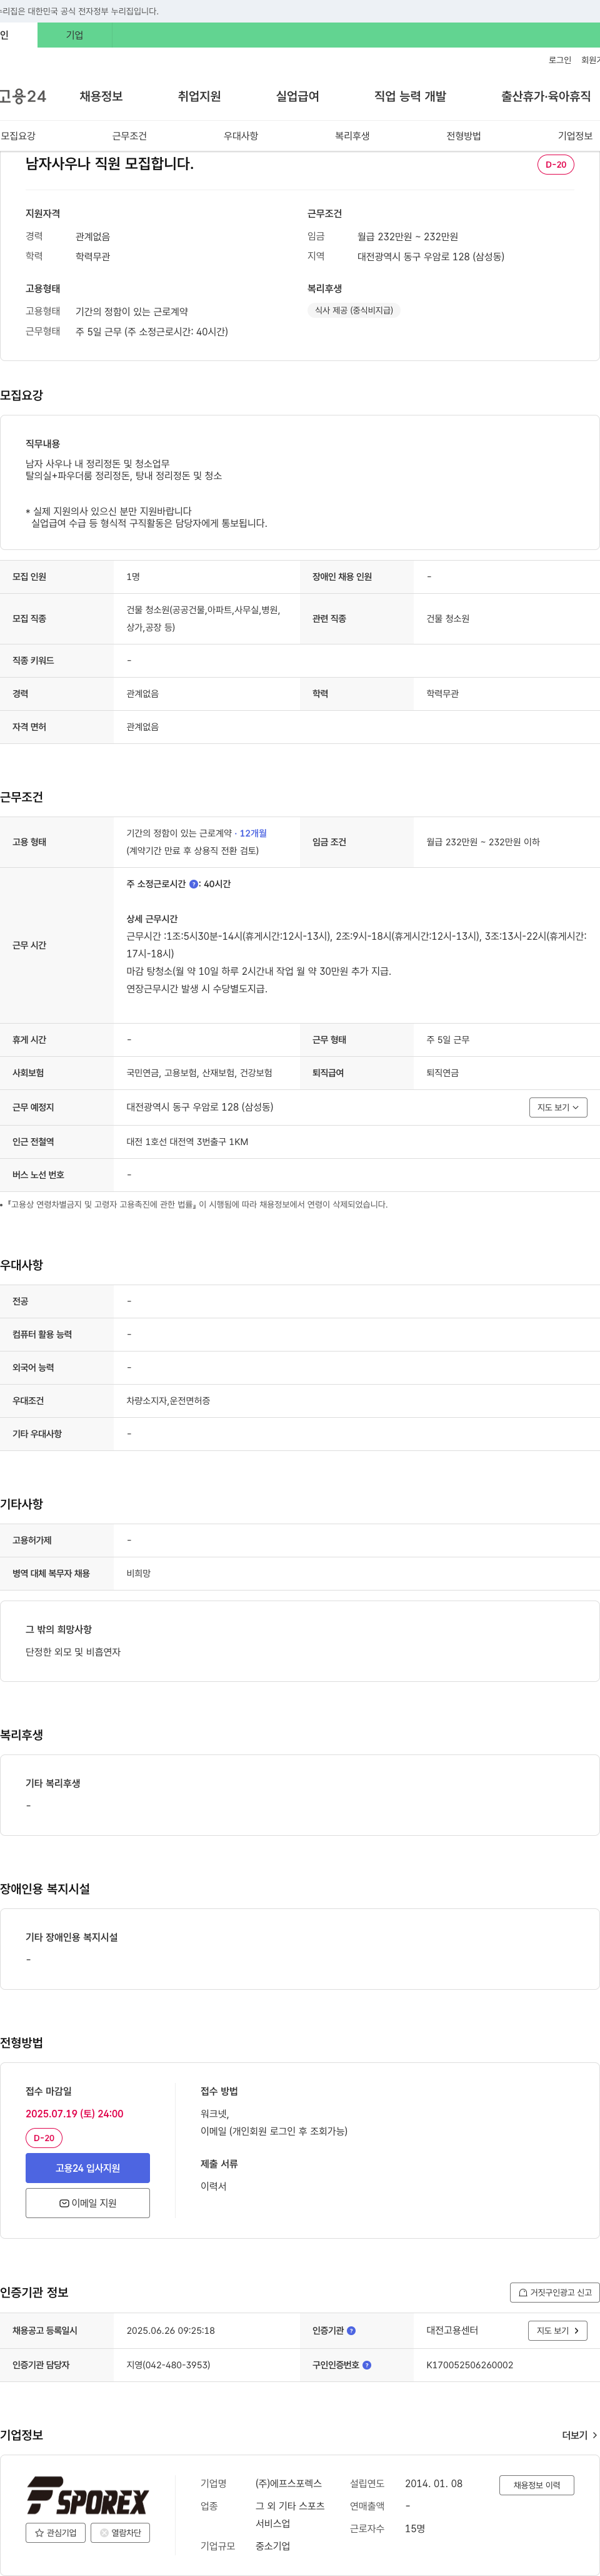Jump to the 전형방법 section tab
This screenshot has width=600, height=2576.
click(x=463, y=136)
